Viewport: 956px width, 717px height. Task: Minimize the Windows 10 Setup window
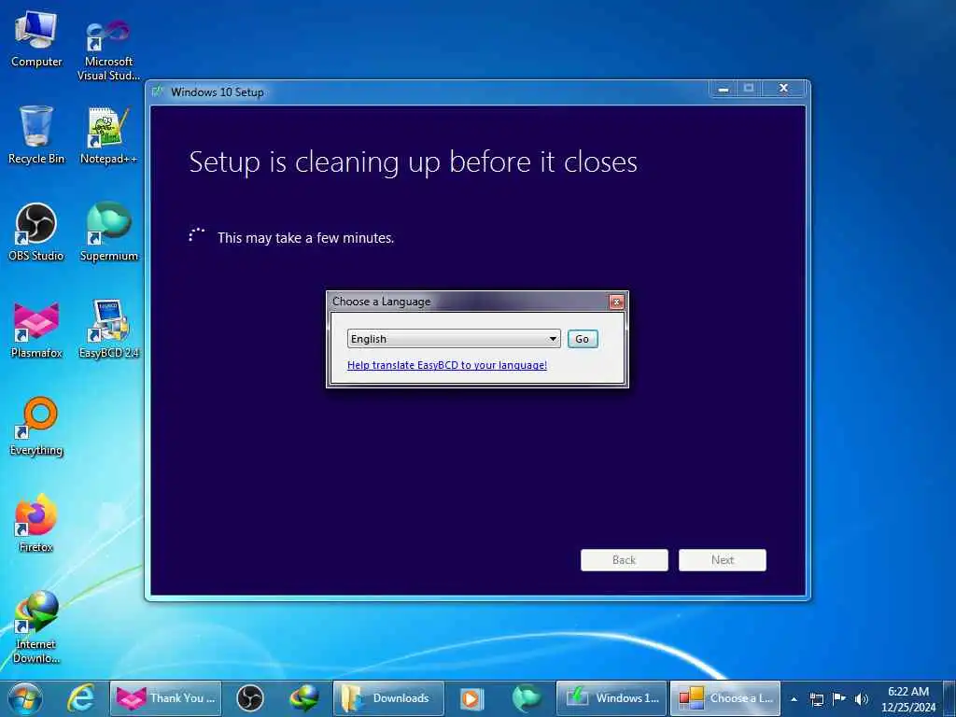point(724,89)
